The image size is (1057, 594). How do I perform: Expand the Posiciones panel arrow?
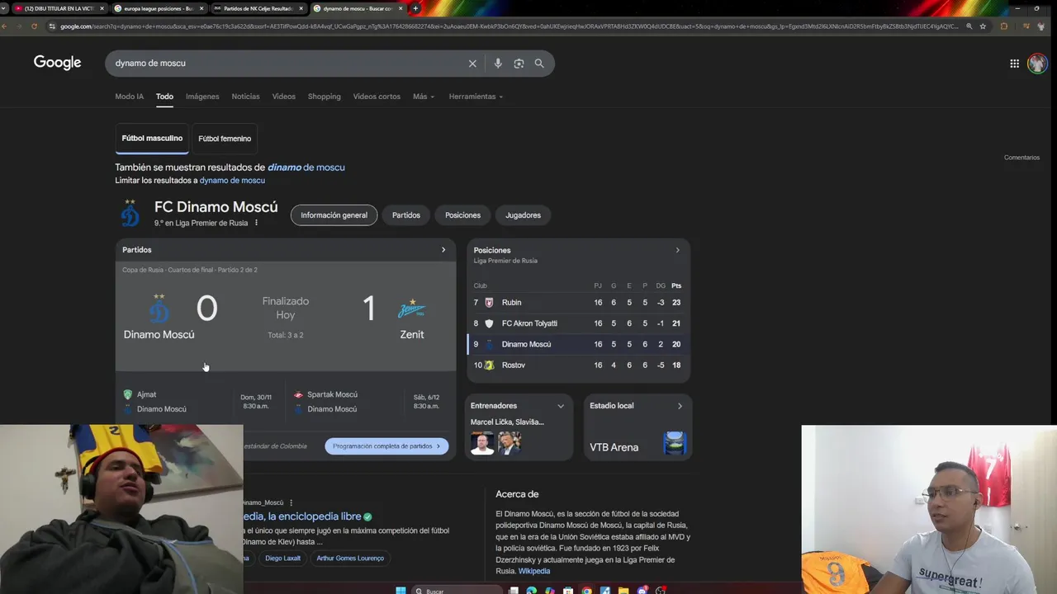pyautogui.click(x=678, y=250)
